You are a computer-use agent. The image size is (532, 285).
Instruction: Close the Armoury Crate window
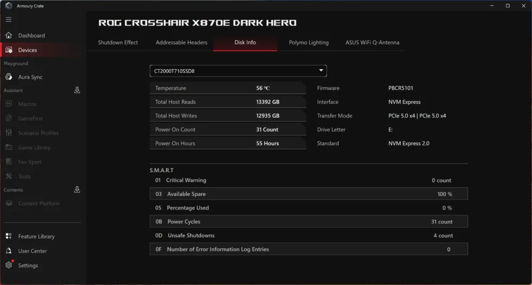523,6
